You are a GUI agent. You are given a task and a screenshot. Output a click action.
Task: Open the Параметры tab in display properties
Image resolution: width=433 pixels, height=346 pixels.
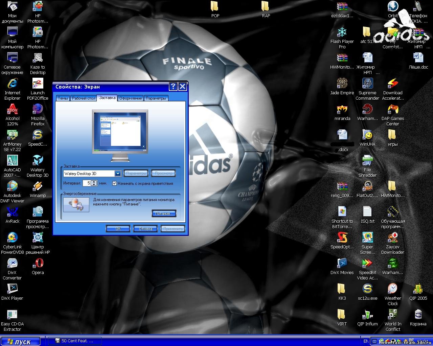(x=156, y=98)
